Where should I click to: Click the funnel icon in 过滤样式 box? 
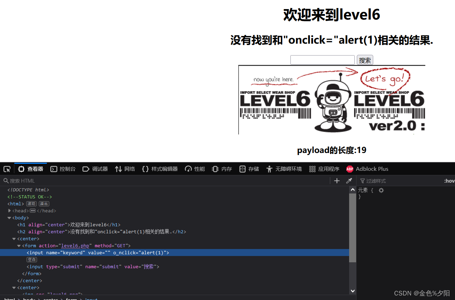click(362, 181)
